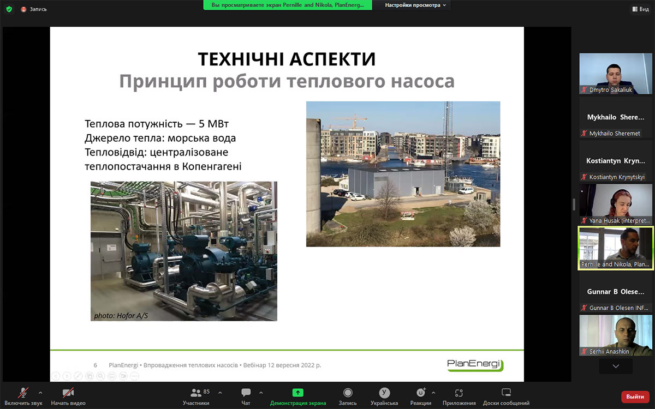Click the PlanEnergi logo on slide
Screen dimensions: 655x409
[x=475, y=365]
